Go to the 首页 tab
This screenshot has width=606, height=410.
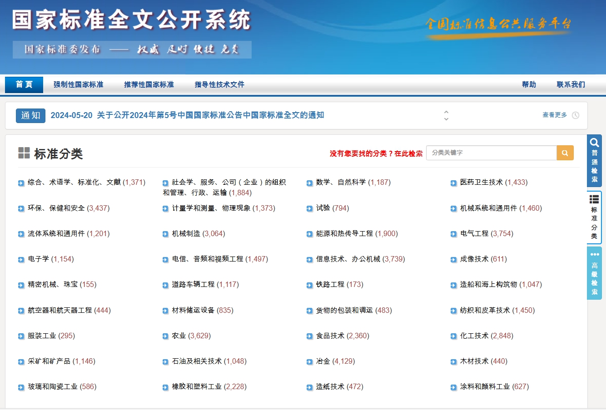[x=24, y=84]
